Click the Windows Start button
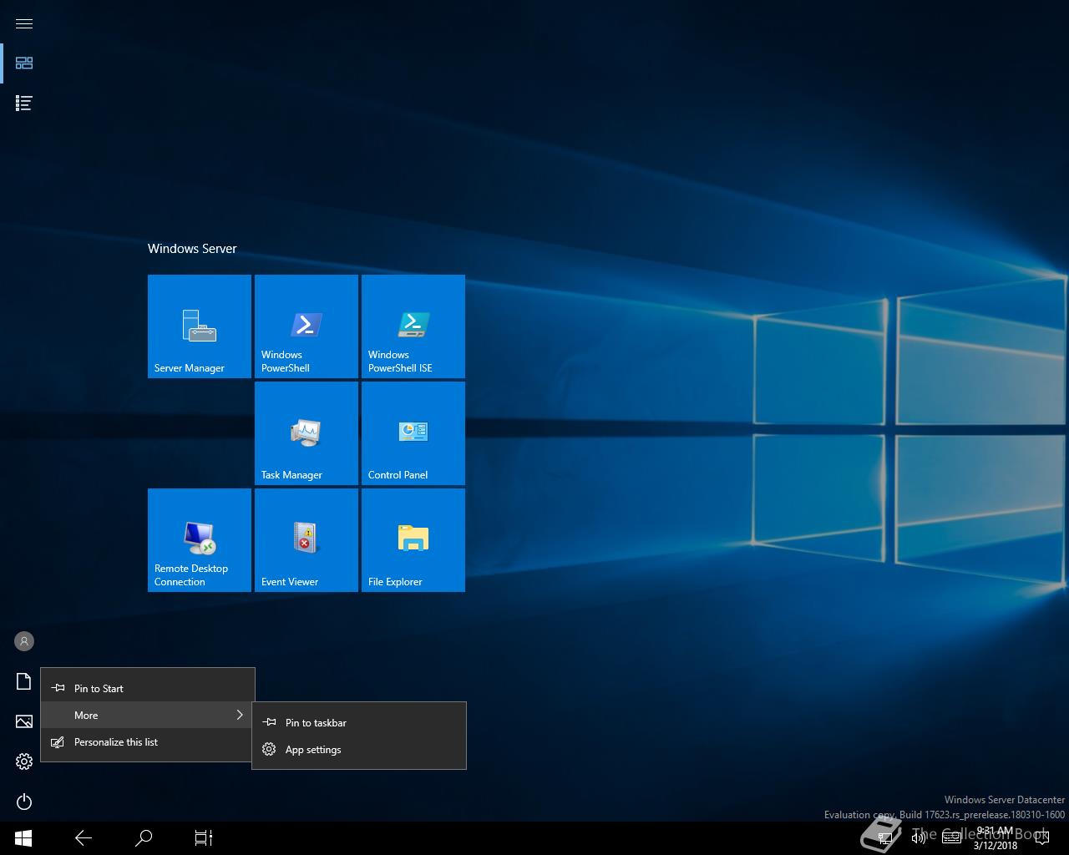Viewport: 1069px width, 855px height. pos(23,838)
